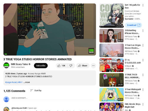Open options menu for $1 vs $10,000,000 Job video
This screenshot has height=111, width=148.
point(143,60)
